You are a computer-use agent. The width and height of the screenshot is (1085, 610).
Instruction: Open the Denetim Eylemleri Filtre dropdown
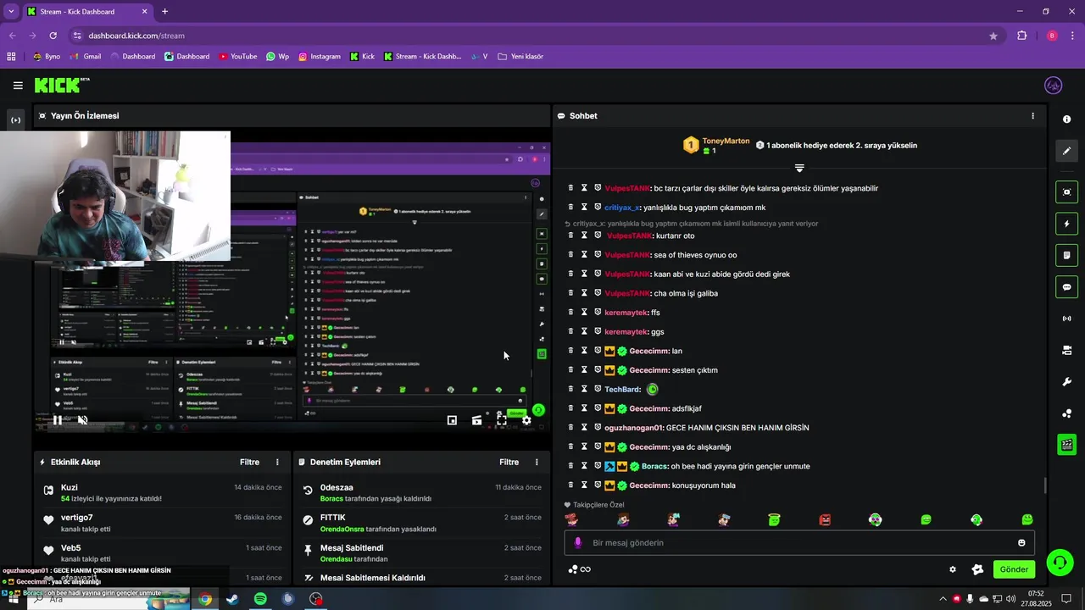pyautogui.click(x=509, y=463)
